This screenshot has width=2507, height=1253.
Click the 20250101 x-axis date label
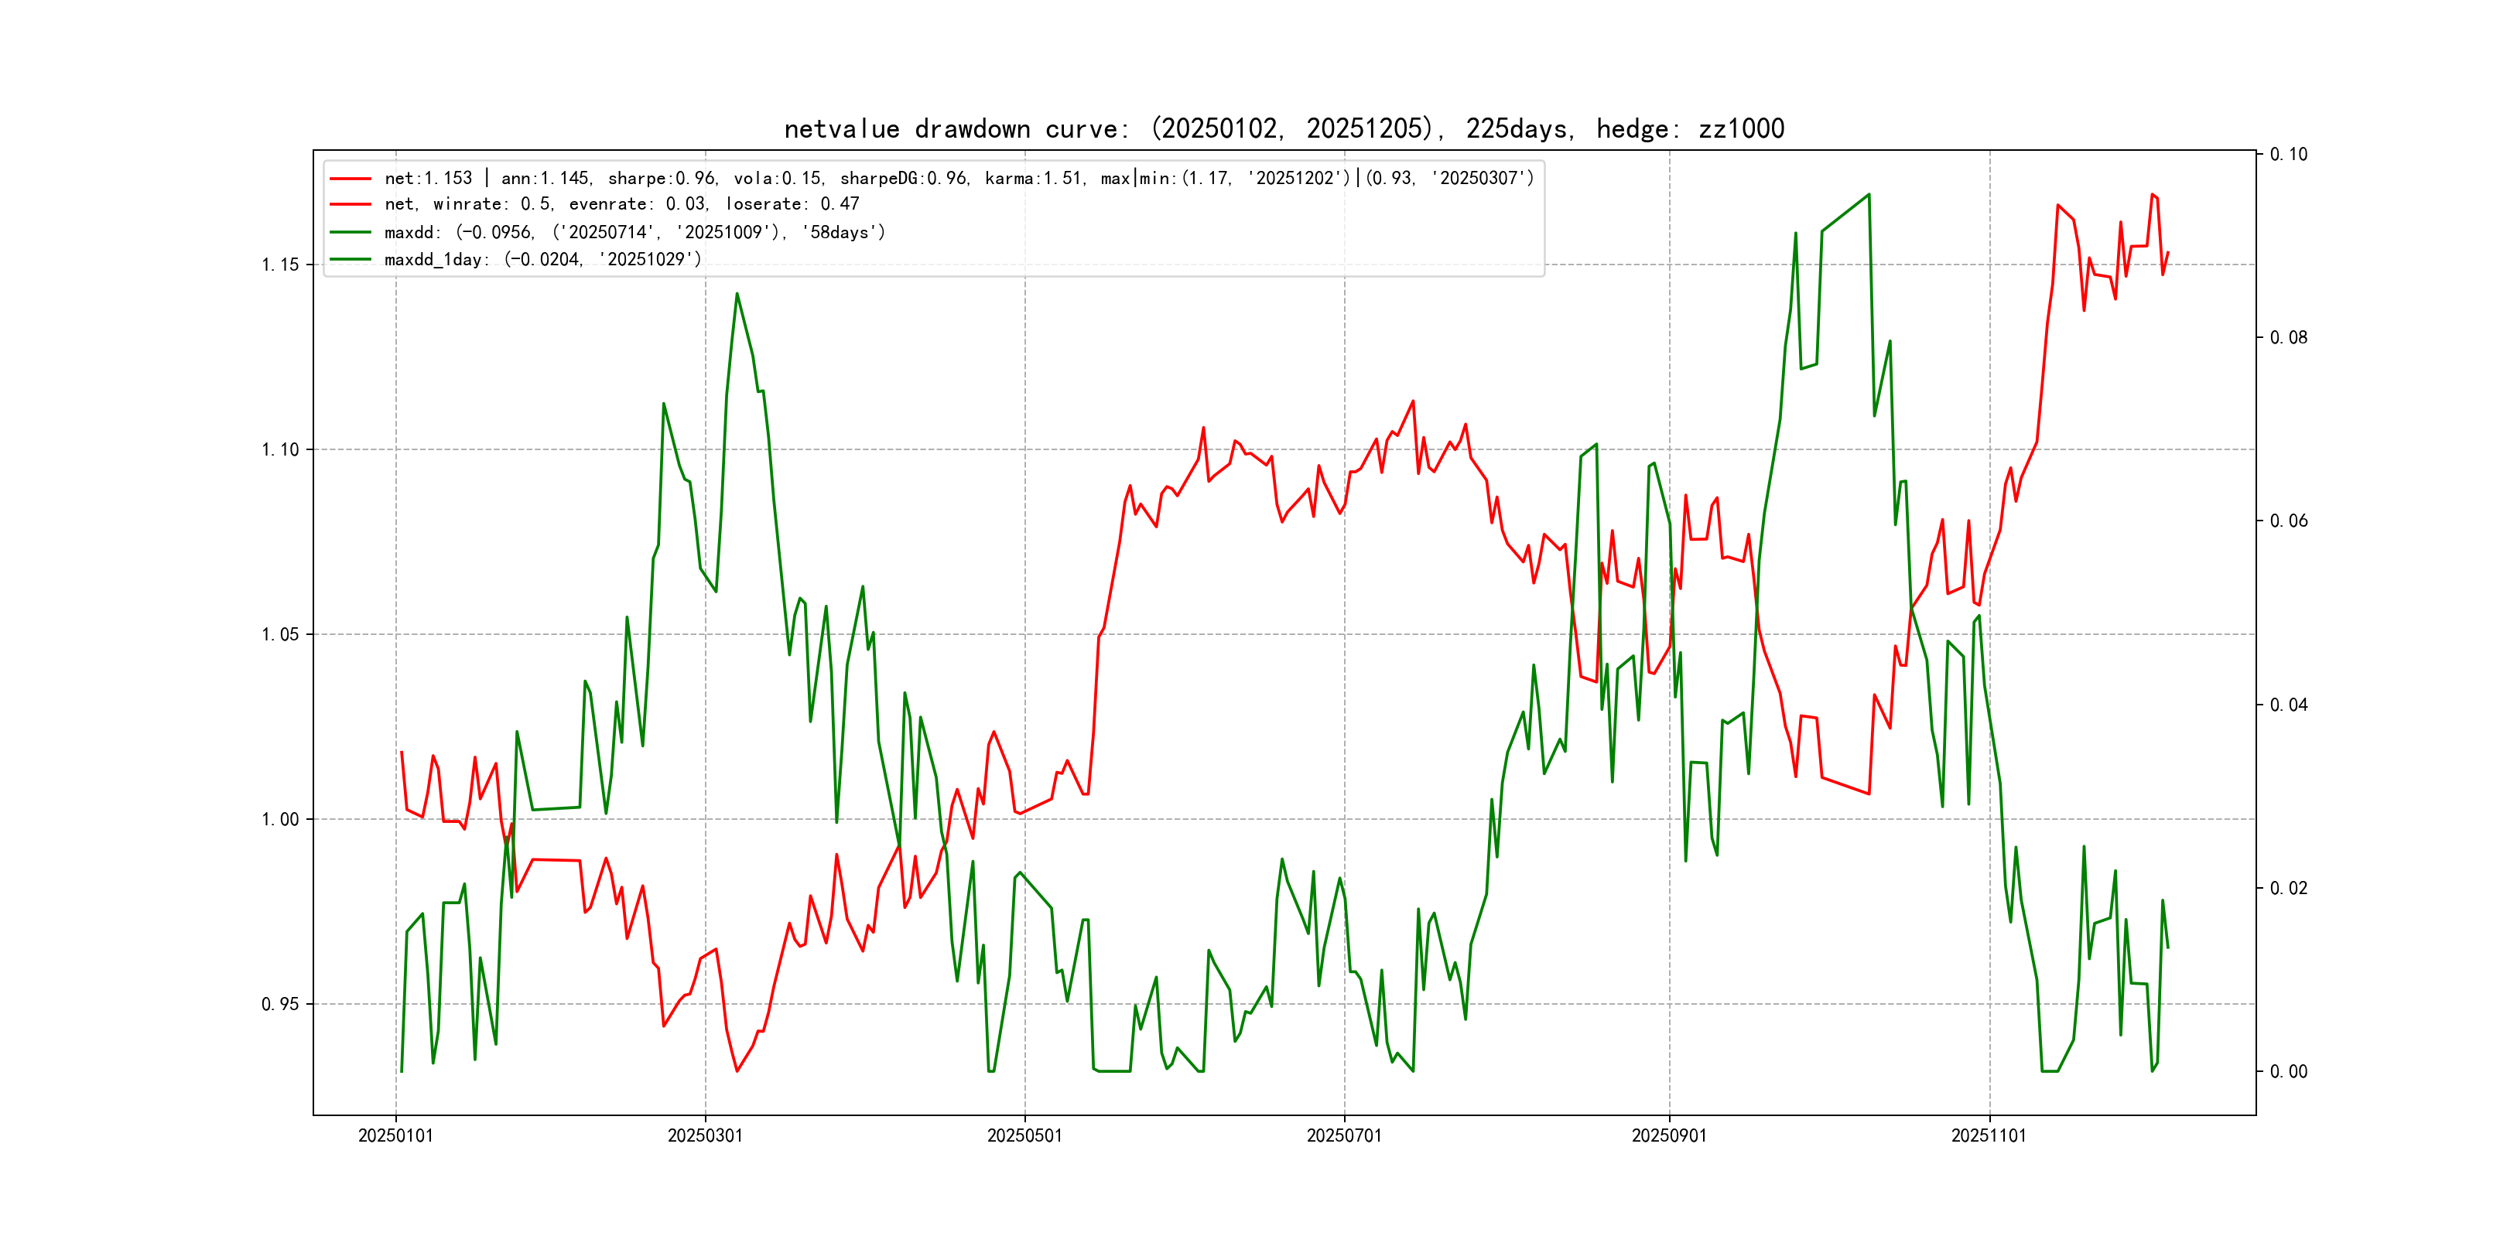click(395, 1135)
